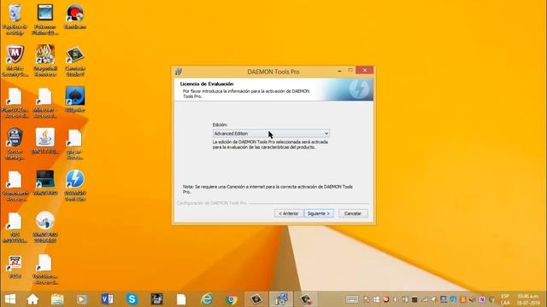Click the arrow of the Edición dropdown

326,134
